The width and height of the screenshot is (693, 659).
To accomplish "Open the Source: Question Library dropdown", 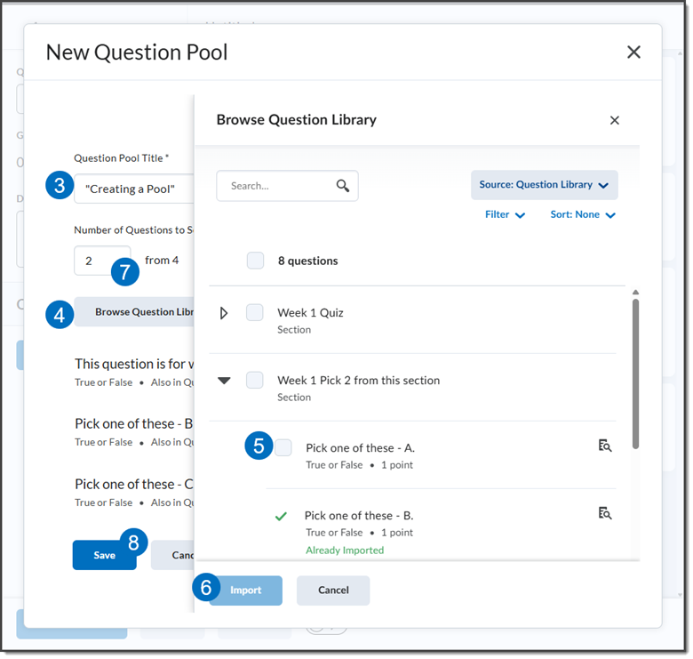I will click(544, 185).
